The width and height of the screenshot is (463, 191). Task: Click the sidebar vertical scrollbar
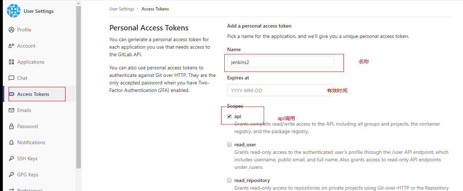(x=79, y=86)
